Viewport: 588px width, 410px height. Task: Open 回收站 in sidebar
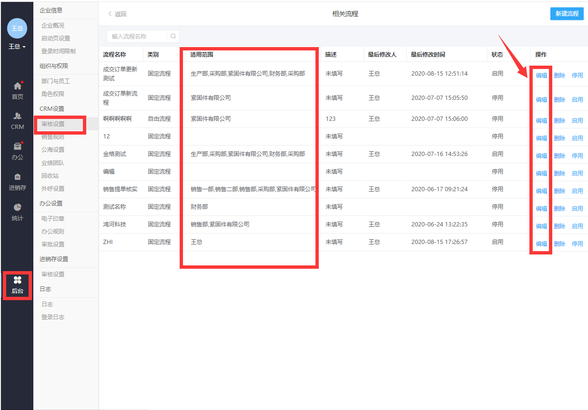click(x=50, y=176)
